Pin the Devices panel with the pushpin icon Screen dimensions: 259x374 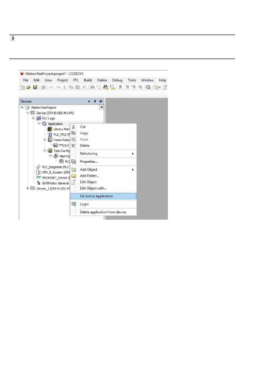[x=95, y=101]
